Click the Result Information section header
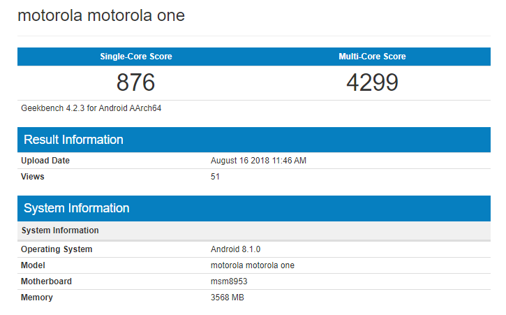 click(x=73, y=140)
